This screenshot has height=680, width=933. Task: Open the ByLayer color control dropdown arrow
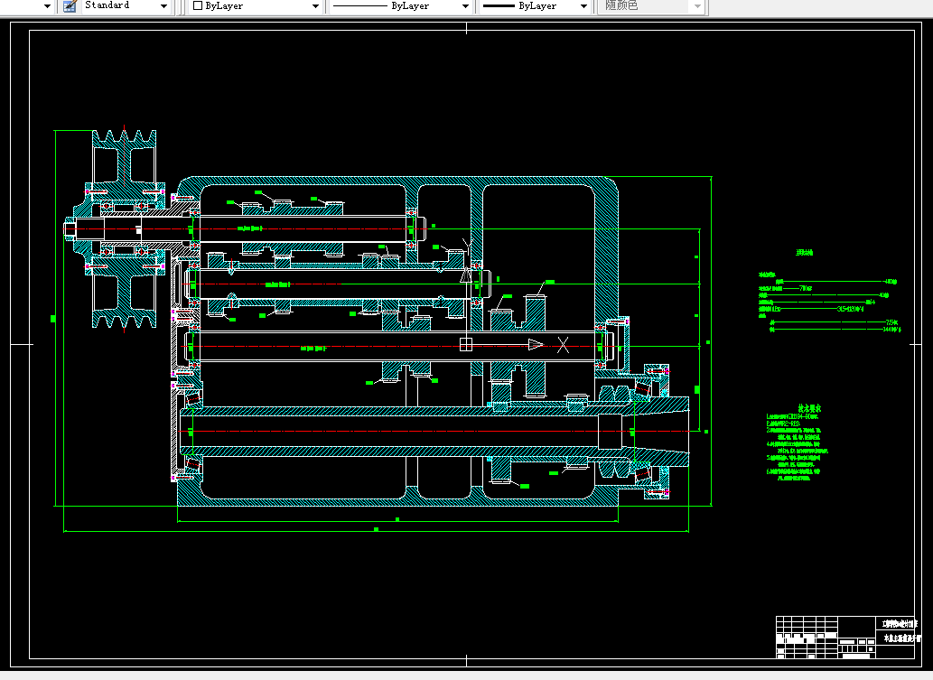315,6
